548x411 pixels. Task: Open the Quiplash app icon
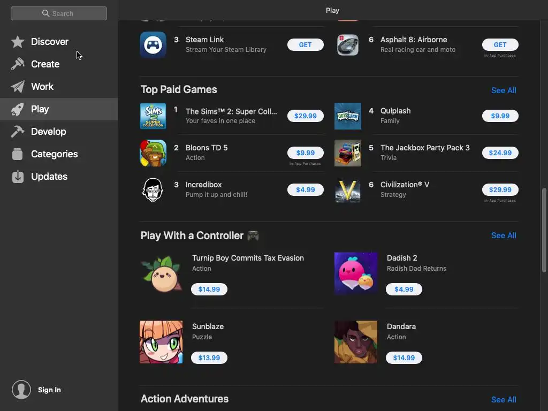point(348,116)
